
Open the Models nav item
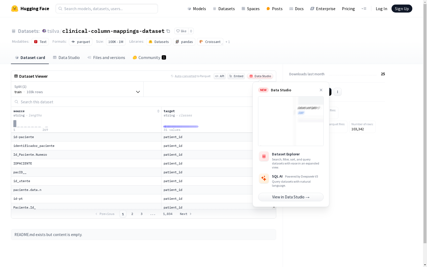(x=197, y=9)
